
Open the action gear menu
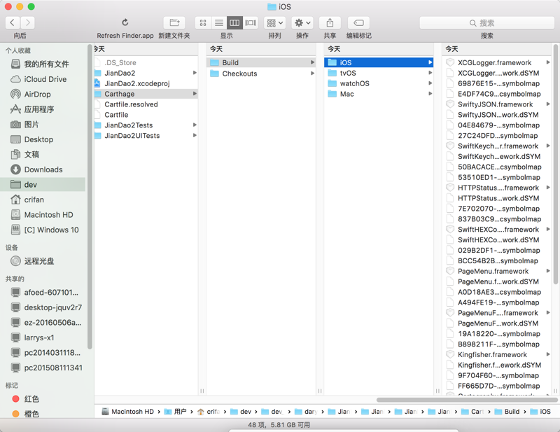coord(302,23)
